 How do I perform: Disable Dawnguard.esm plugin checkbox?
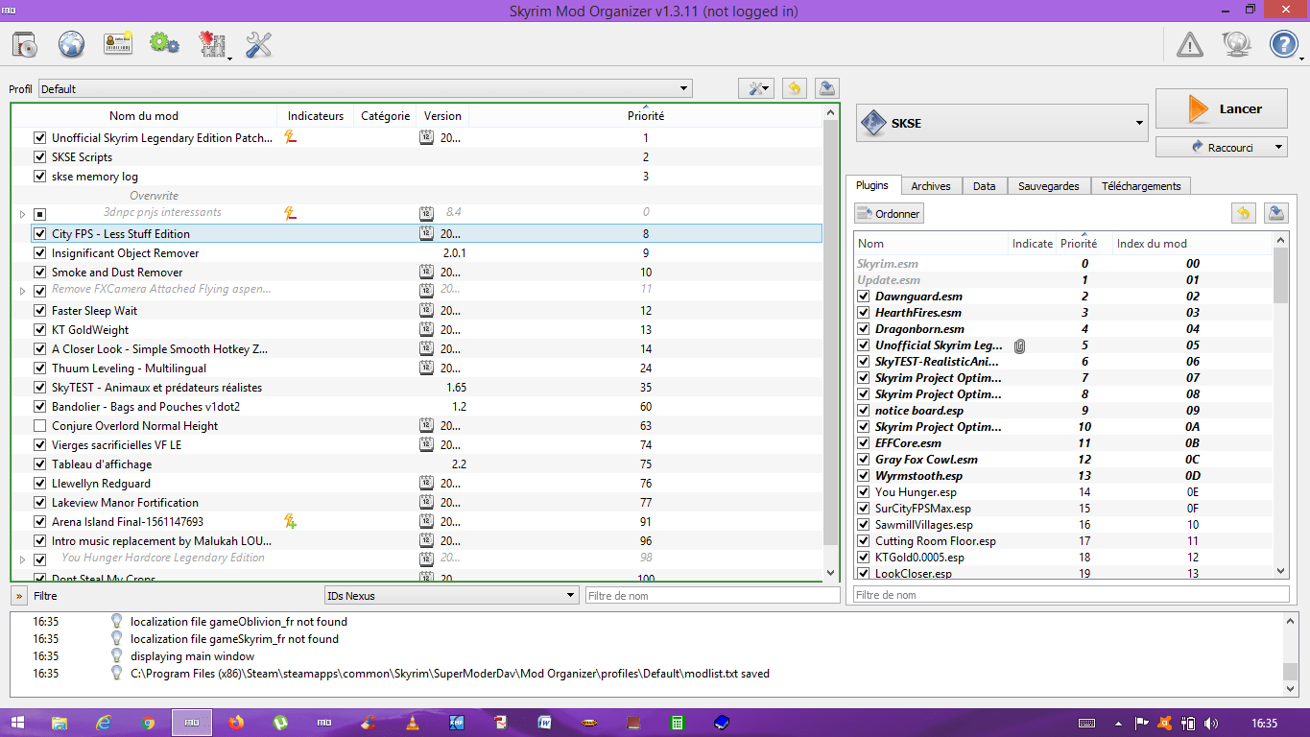(864, 297)
